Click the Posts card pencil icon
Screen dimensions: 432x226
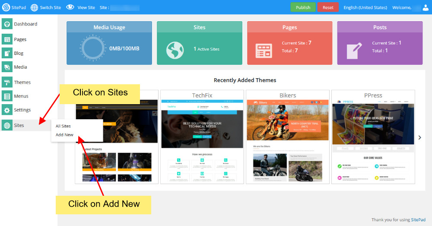coord(354,51)
